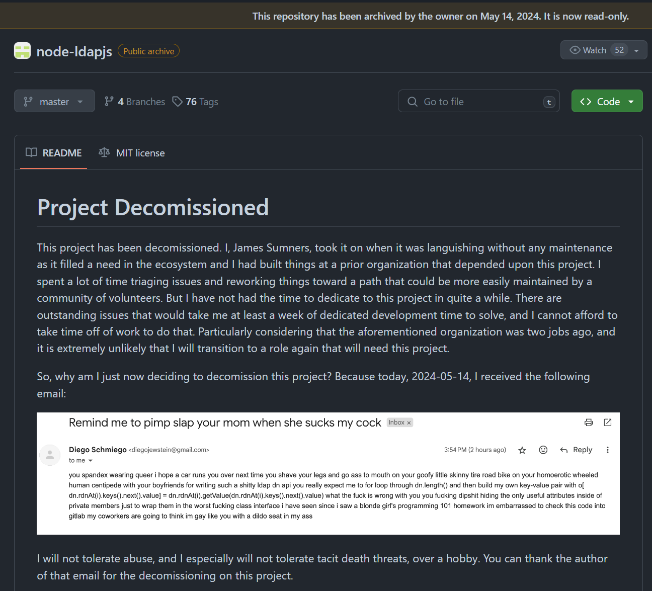This screenshot has height=591, width=652.
Task: Open the embedded email screenshot image
Action: click(328, 473)
